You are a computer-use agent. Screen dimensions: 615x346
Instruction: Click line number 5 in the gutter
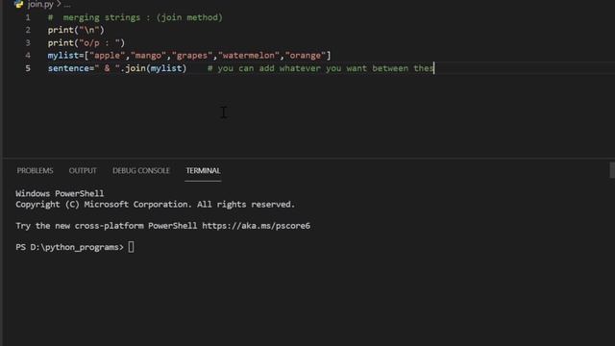click(x=28, y=68)
